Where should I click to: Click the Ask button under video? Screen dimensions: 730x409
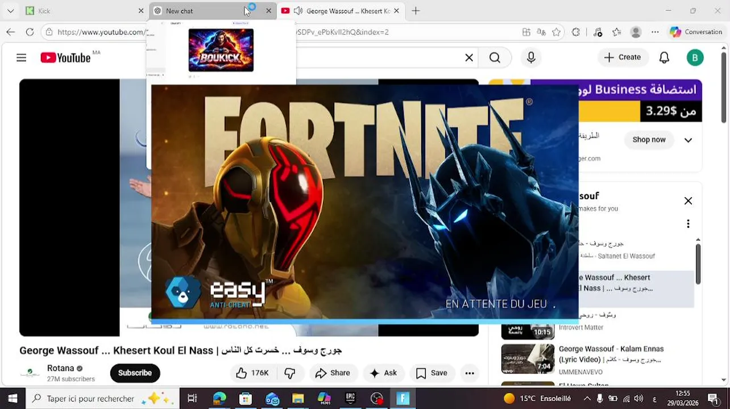383,373
